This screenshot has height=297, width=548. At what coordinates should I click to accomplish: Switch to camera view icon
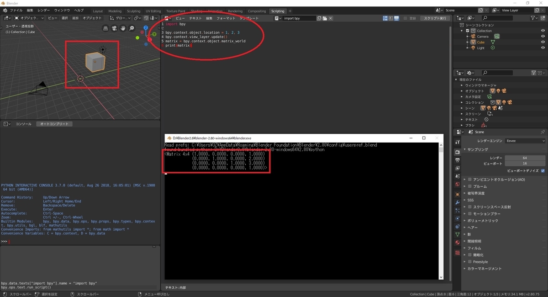(x=114, y=28)
